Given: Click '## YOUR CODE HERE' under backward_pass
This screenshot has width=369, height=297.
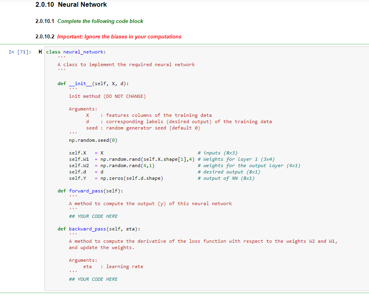Looking at the screenshot, I should pos(93,280).
